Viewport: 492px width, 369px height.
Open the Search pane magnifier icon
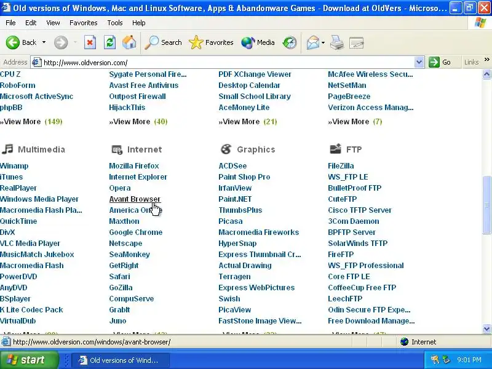(x=151, y=42)
